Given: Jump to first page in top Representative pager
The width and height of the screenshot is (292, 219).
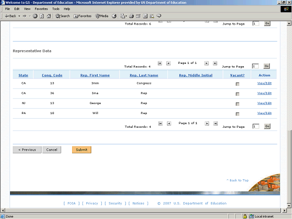Looking at the screenshot, I should [x=160, y=63].
